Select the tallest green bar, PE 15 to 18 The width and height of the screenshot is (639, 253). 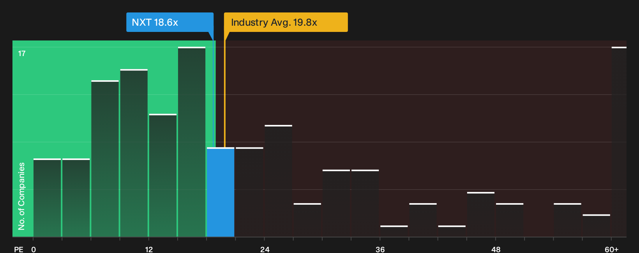192,142
